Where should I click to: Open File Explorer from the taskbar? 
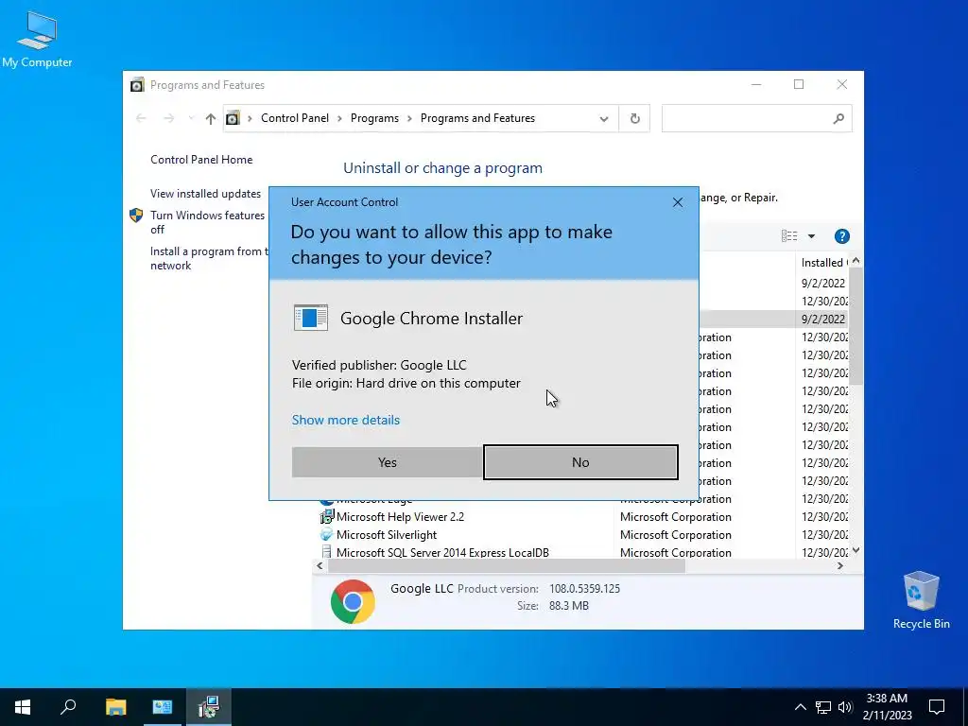(x=115, y=707)
